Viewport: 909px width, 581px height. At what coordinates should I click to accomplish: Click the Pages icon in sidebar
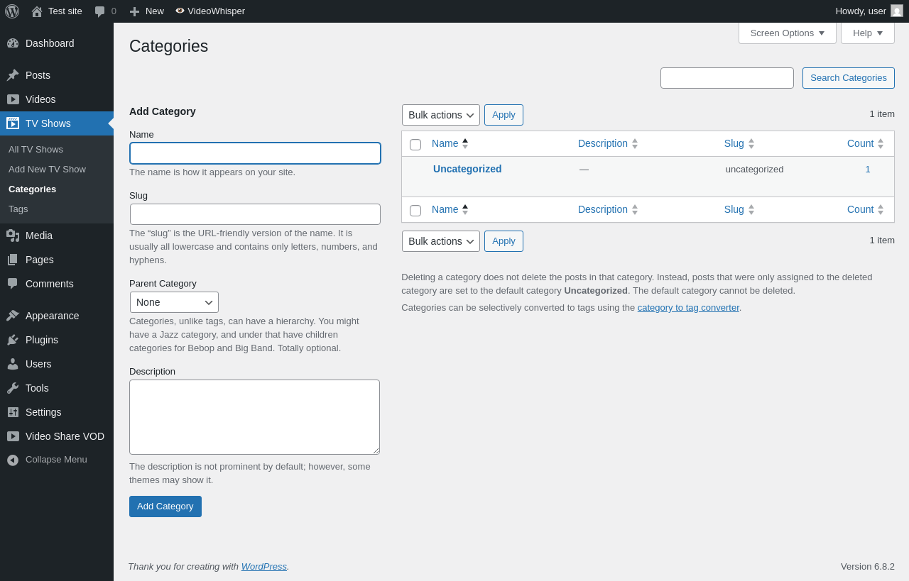(x=13, y=260)
